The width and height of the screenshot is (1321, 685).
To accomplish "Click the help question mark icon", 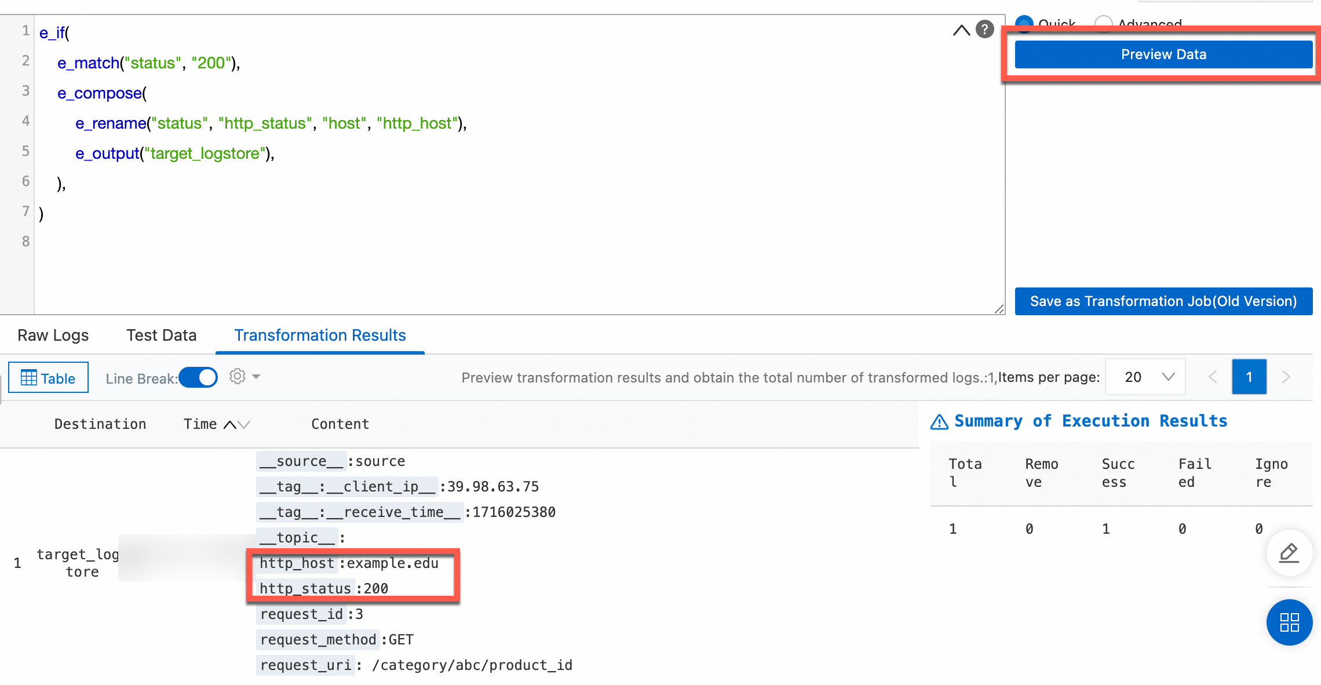I will 984,29.
